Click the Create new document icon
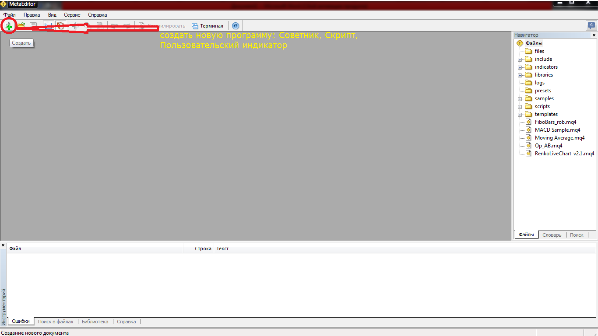This screenshot has width=598, height=336. coord(8,26)
